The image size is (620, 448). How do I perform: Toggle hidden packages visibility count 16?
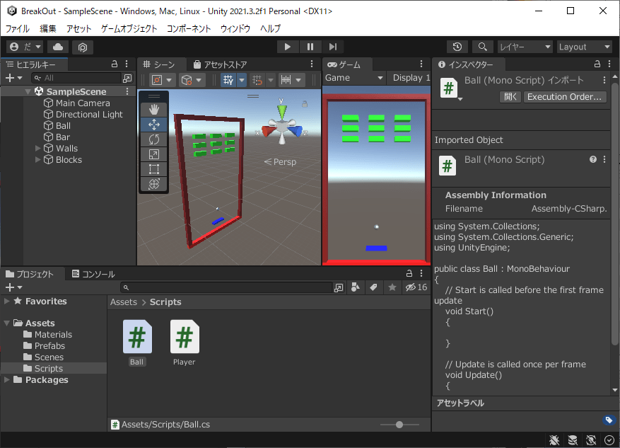416,287
